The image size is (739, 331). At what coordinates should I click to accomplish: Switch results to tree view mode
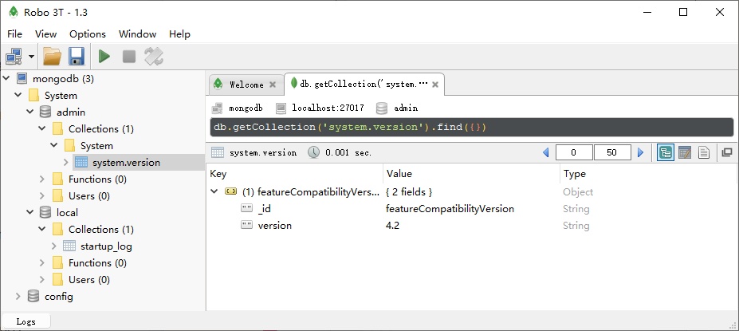tap(664, 152)
